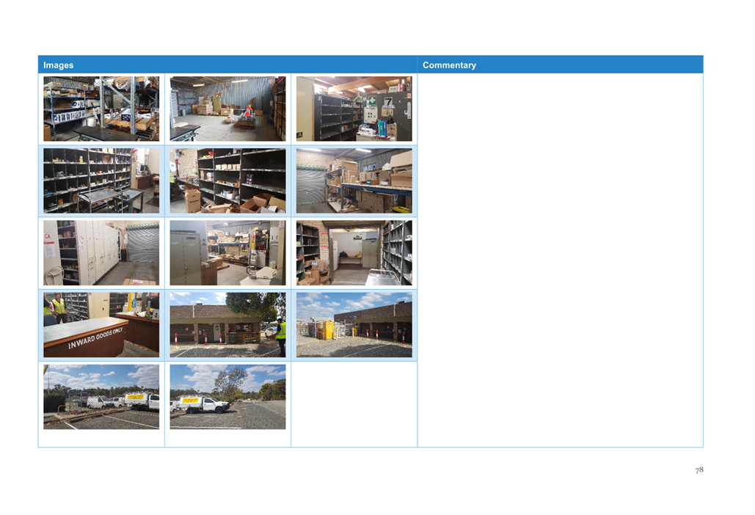Click the page number 78

click(x=699, y=469)
